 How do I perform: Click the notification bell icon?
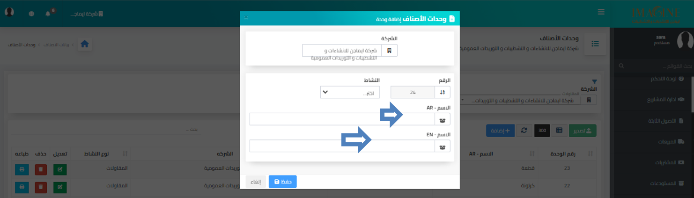coord(48,14)
